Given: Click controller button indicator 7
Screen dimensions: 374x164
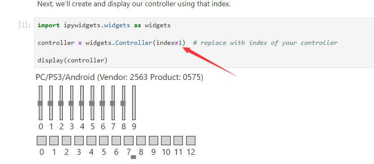Looking at the screenshot, I should click(128, 141).
